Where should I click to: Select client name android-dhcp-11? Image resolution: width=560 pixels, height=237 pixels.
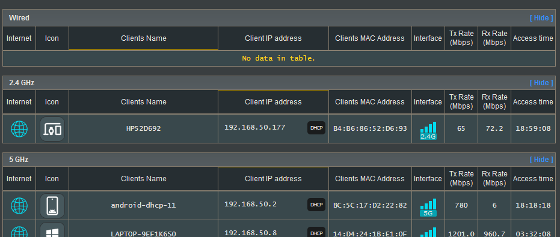click(x=144, y=206)
